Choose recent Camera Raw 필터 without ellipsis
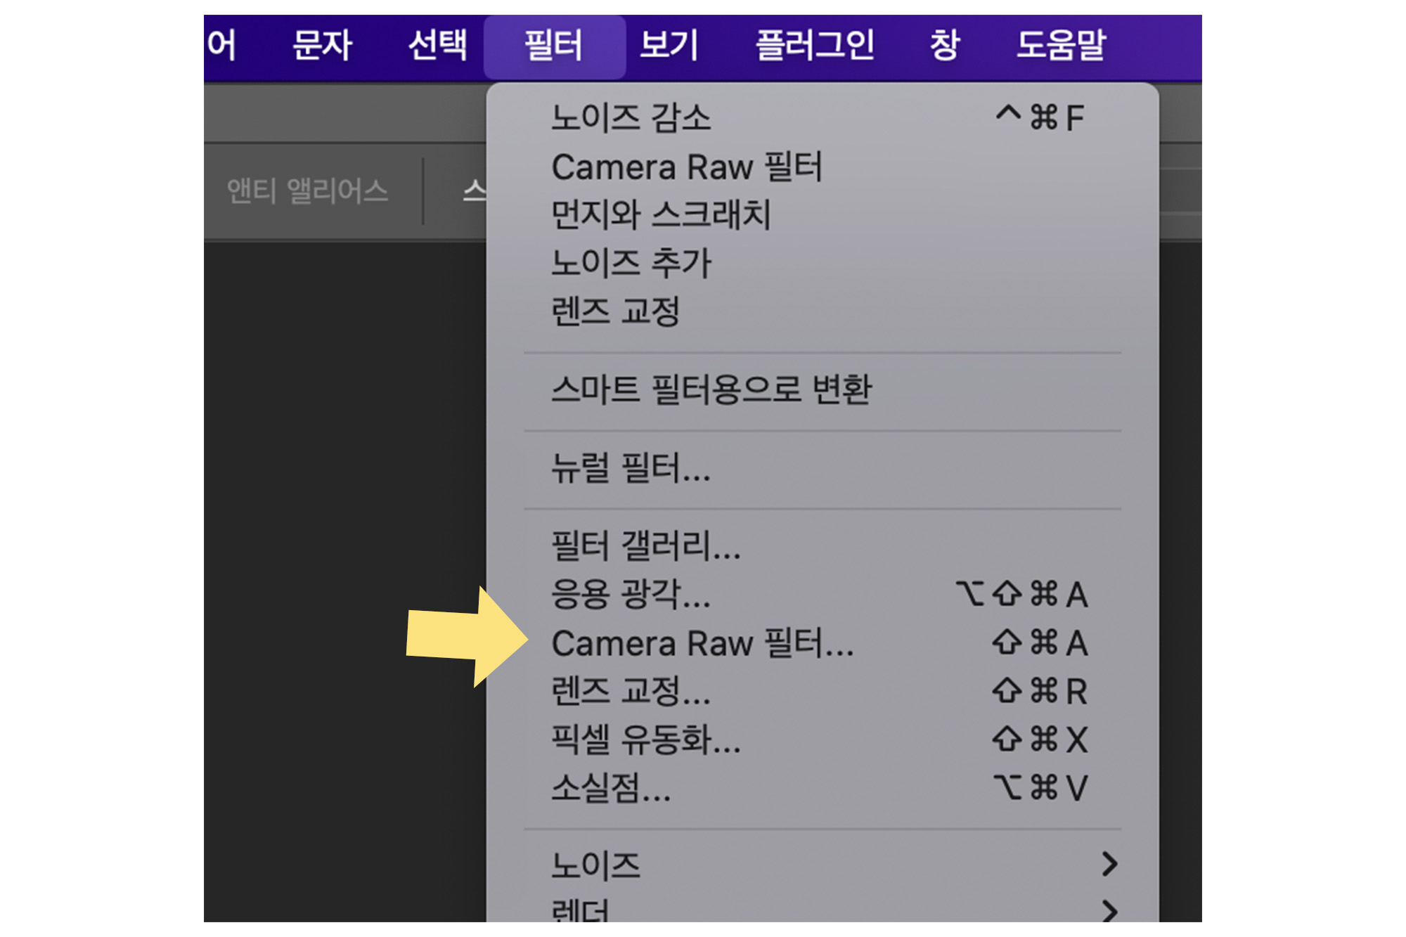Screen dimensions: 1406x937 tap(686, 167)
